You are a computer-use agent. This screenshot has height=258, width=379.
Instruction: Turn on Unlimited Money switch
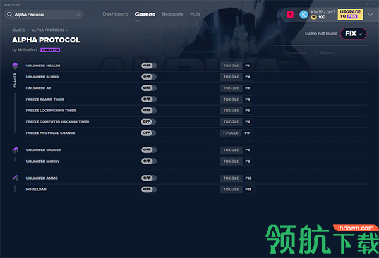coord(149,161)
